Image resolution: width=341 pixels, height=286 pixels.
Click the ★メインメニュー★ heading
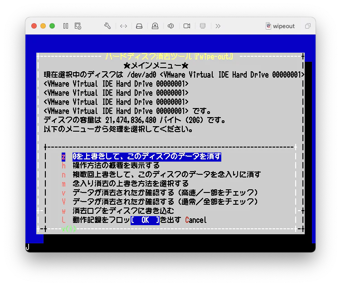(156, 66)
